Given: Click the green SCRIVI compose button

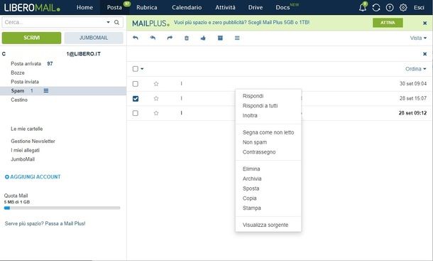Looking at the screenshot, I should coord(31,38).
